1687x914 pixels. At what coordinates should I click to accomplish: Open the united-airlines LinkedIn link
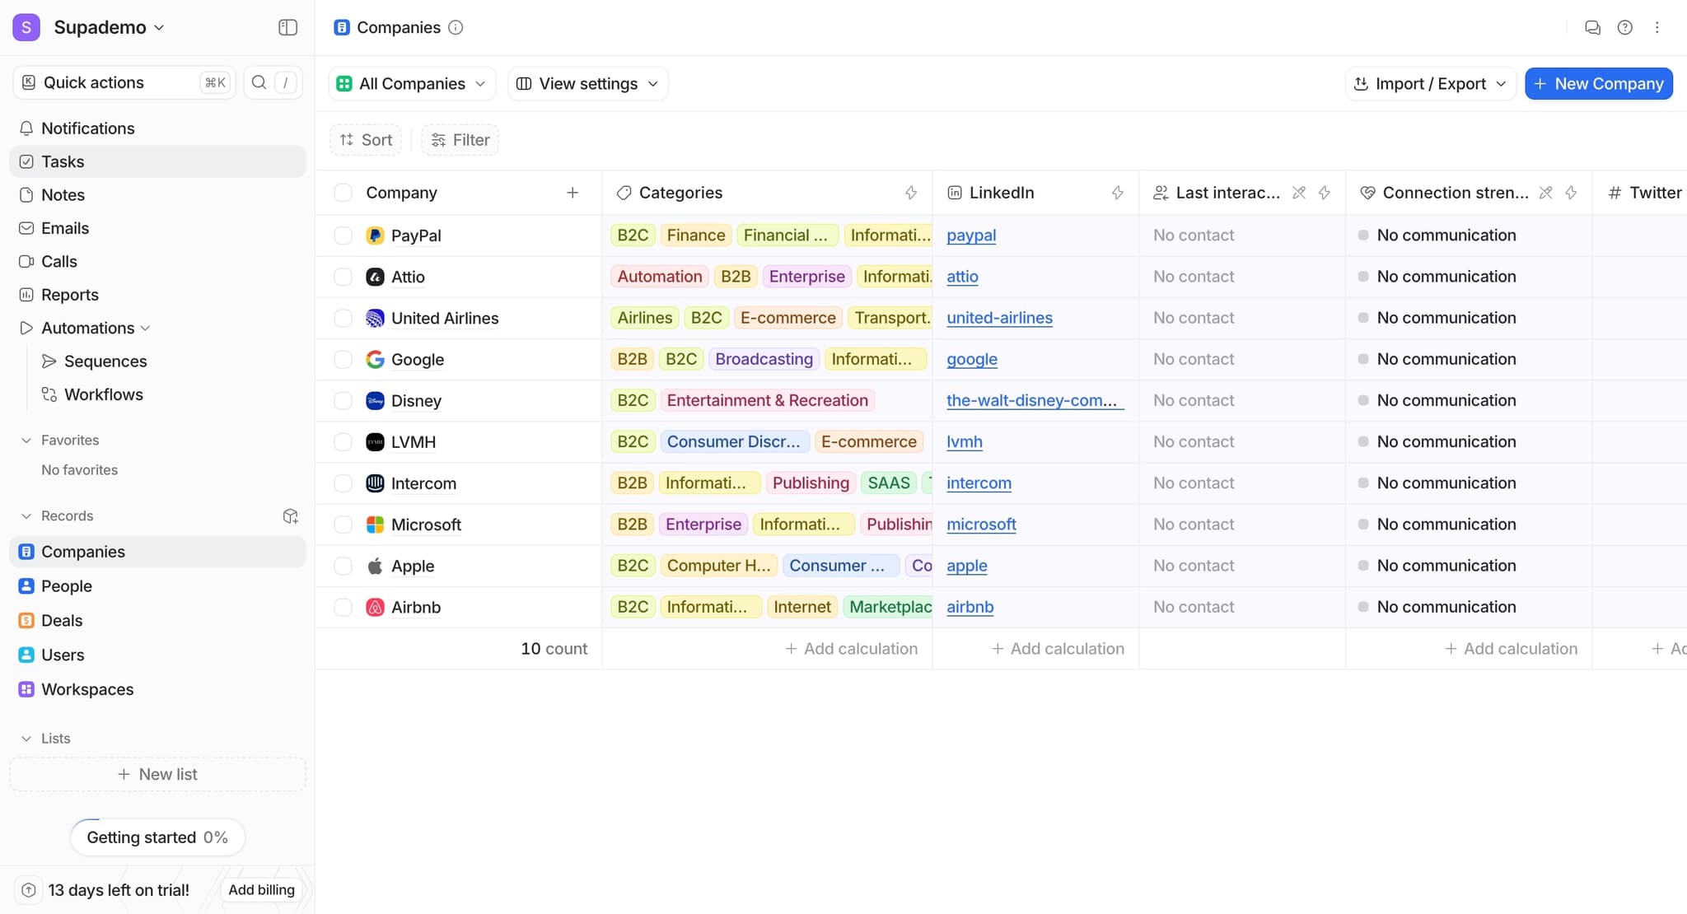point(999,318)
